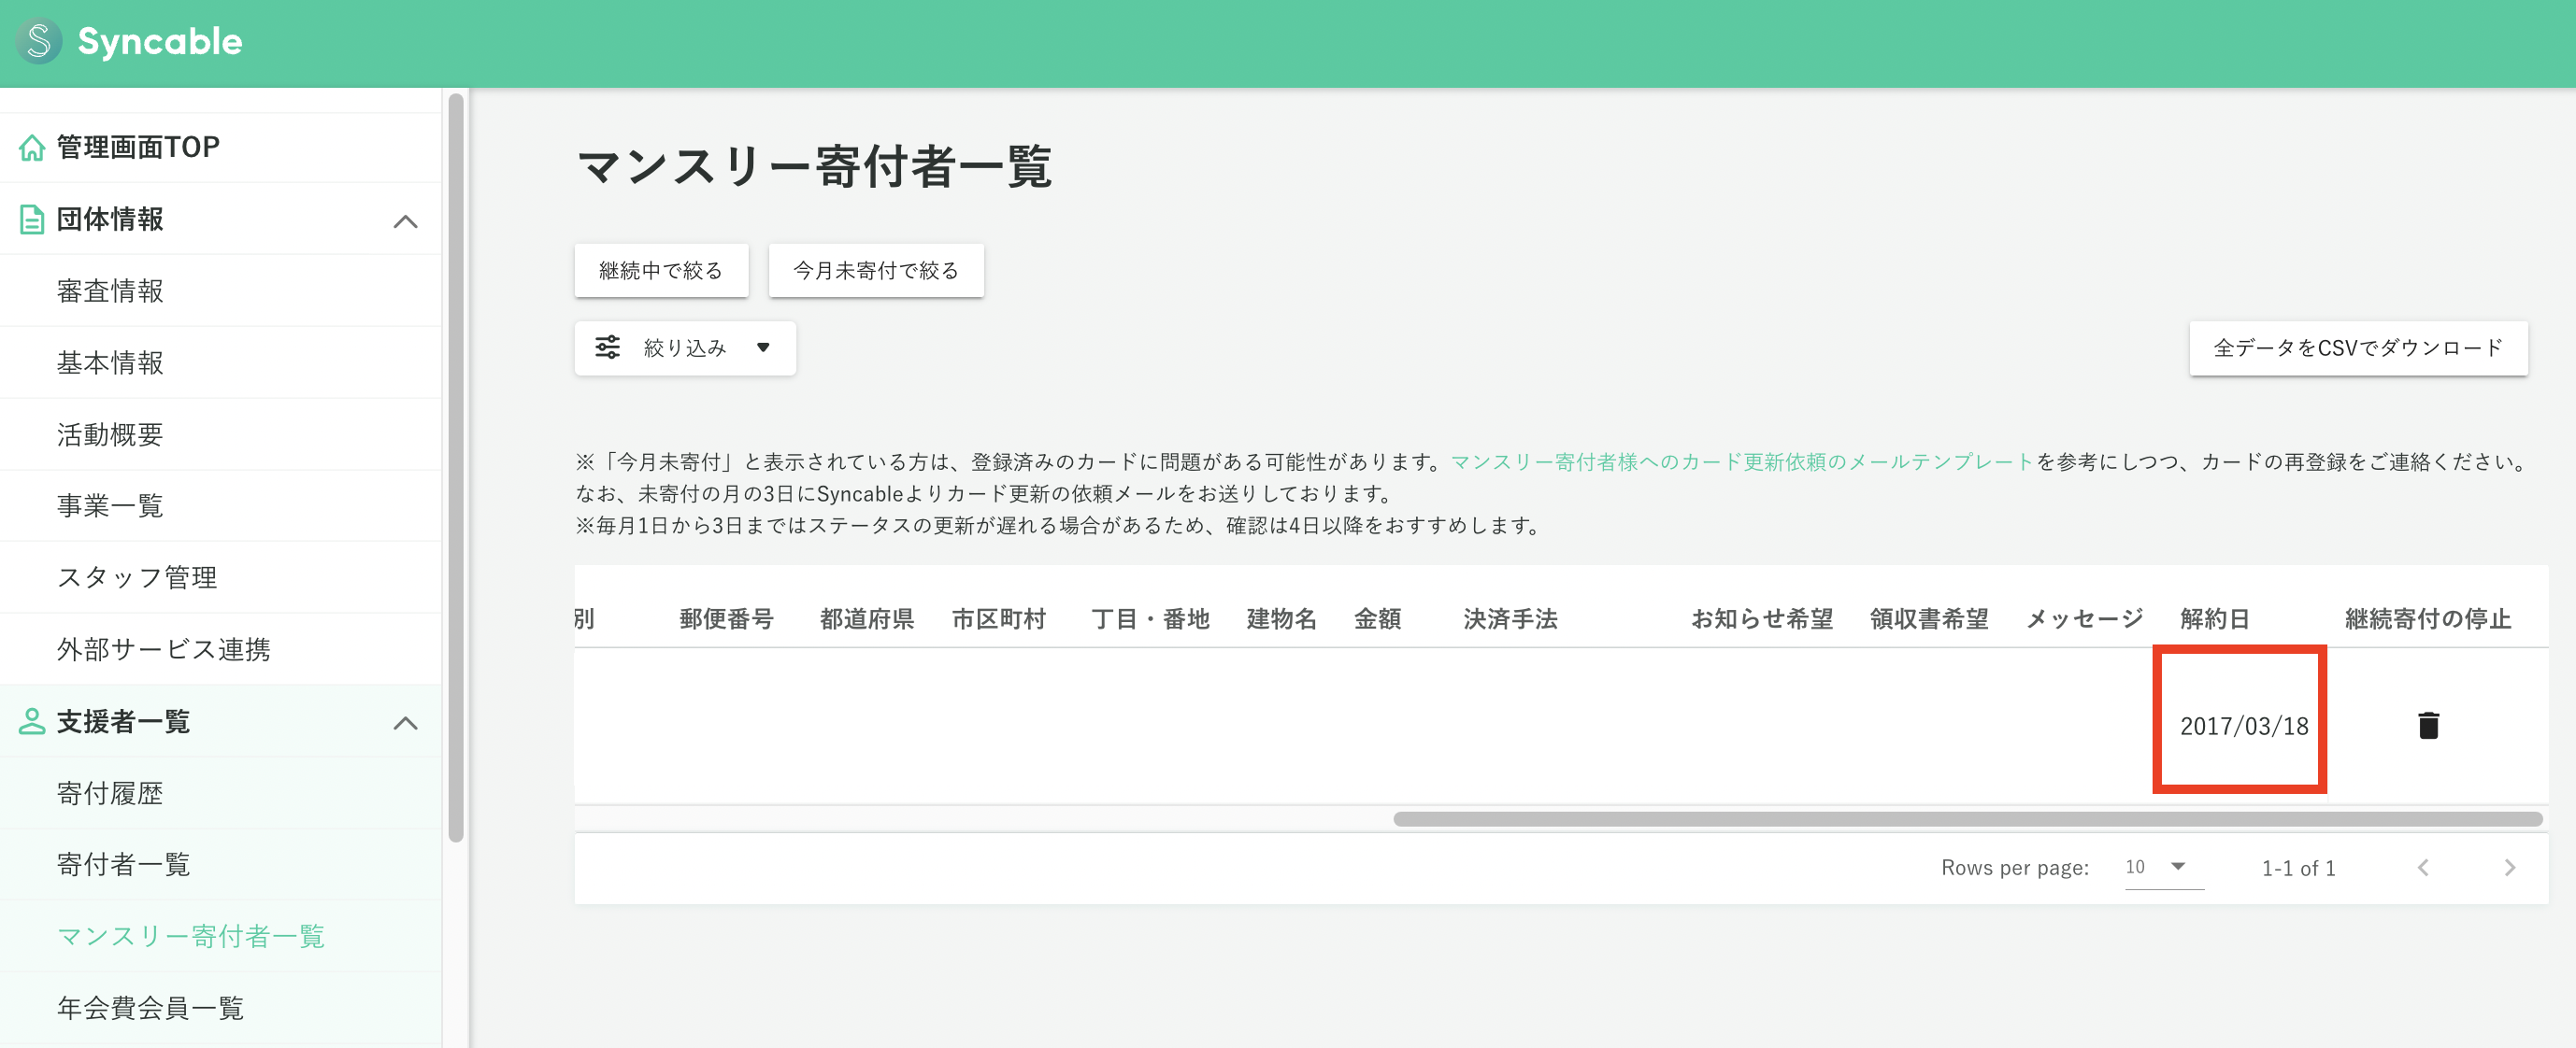Image resolution: width=2576 pixels, height=1048 pixels.
Task: Click the document icon next to 団体情報
Action: [x=30, y=219]
